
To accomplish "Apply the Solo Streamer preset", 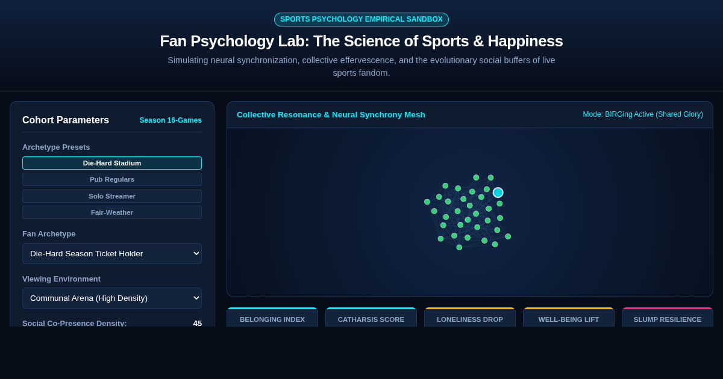I will tap(112, 196).
